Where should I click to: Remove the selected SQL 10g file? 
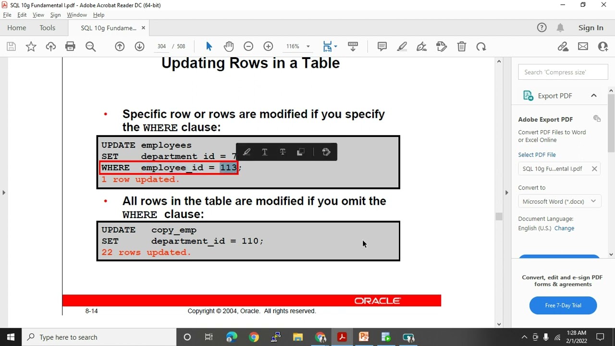[594, 169]
